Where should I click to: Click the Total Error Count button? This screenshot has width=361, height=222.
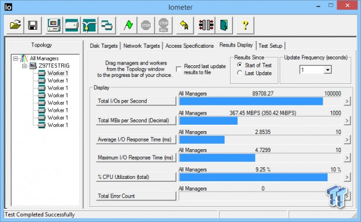136,196
